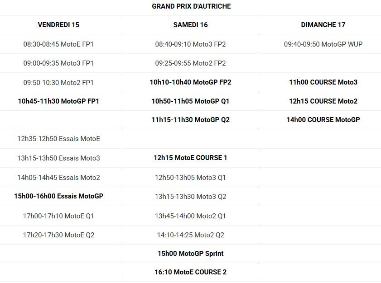Click the 08:30-08:45 MotoE FP1 entry
Image resolution: width=381 pixels, height=283 pixels.
tap(58, 44)
